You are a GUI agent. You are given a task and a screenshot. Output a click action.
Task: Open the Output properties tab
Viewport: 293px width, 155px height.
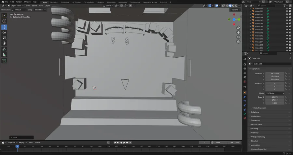pos(245,69)
